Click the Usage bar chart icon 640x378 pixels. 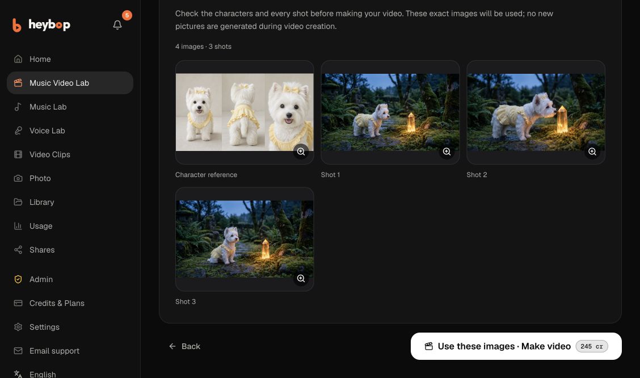pos(18,226)
